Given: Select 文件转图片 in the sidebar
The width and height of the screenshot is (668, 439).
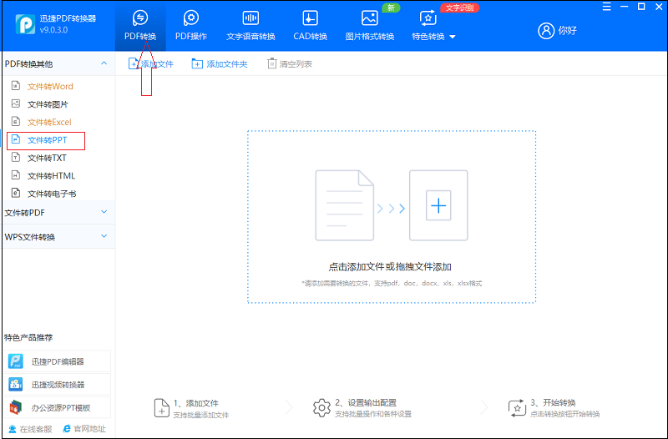Looking at the screenshot, I should 48,104.
